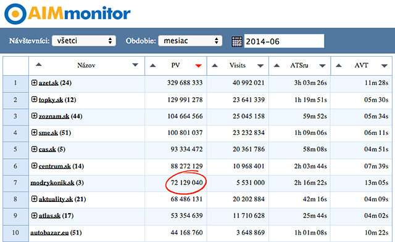Image resolution: width=395 pixels, height=242 pixels.
Task: Select Visits value 40 992 021
Action: pyautogui.click(x=248, y=83)
